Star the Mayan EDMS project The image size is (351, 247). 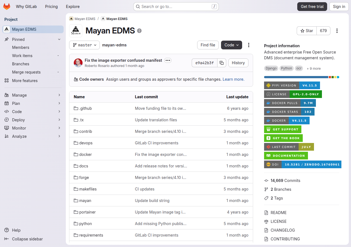307,31
